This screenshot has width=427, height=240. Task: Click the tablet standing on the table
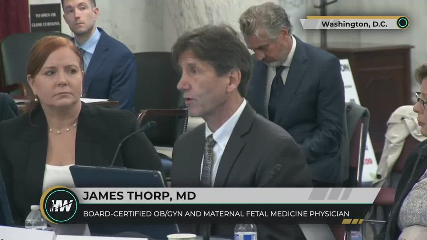coord(117,176)
